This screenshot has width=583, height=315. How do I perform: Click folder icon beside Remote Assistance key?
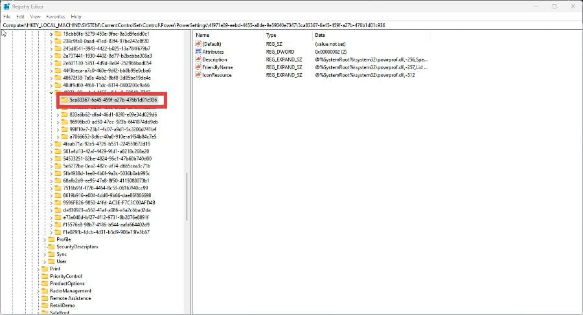click(x=45, y=298)
